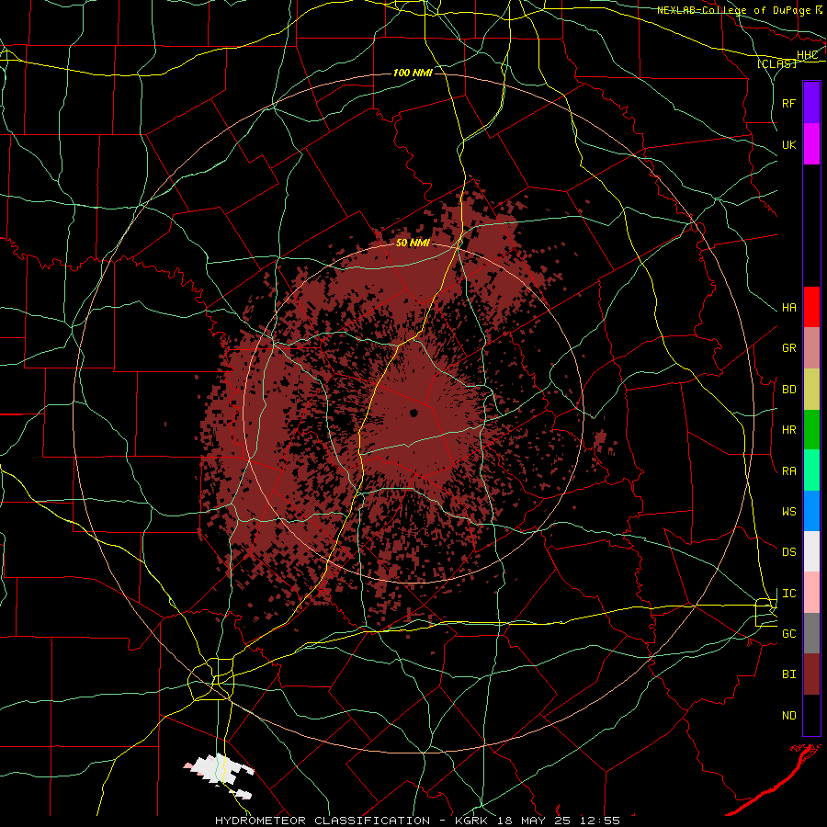The image size is (827, 827).
Task: Click the HR green legend swatch
Action: click(x=811, y=430)
